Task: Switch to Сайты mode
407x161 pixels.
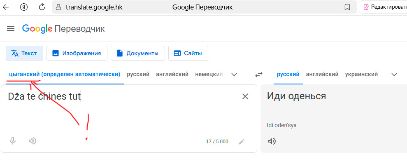Action: [x=188, y=53]
